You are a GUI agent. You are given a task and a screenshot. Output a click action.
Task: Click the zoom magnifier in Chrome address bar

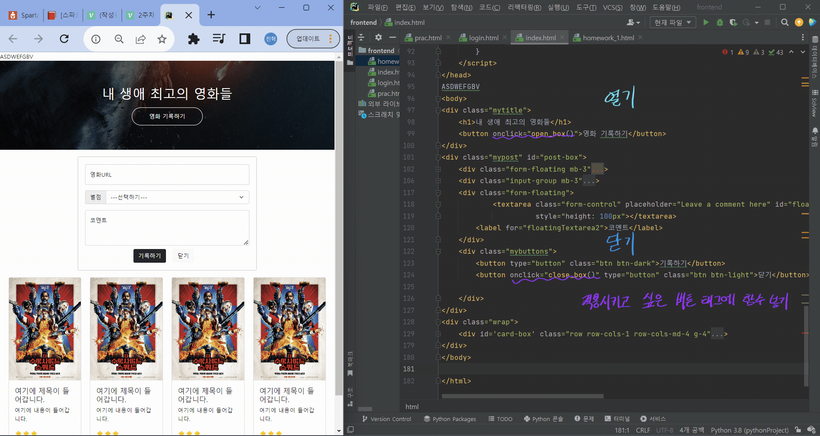pos(119,39)
